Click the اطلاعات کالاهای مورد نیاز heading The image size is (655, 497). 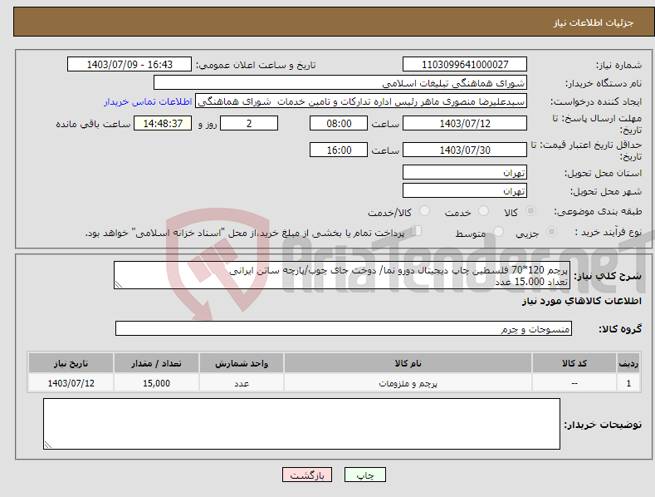click(581, 301)
